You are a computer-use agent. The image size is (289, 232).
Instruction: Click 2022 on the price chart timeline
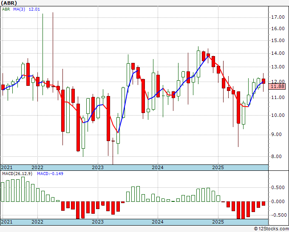(x=37, y=167)
